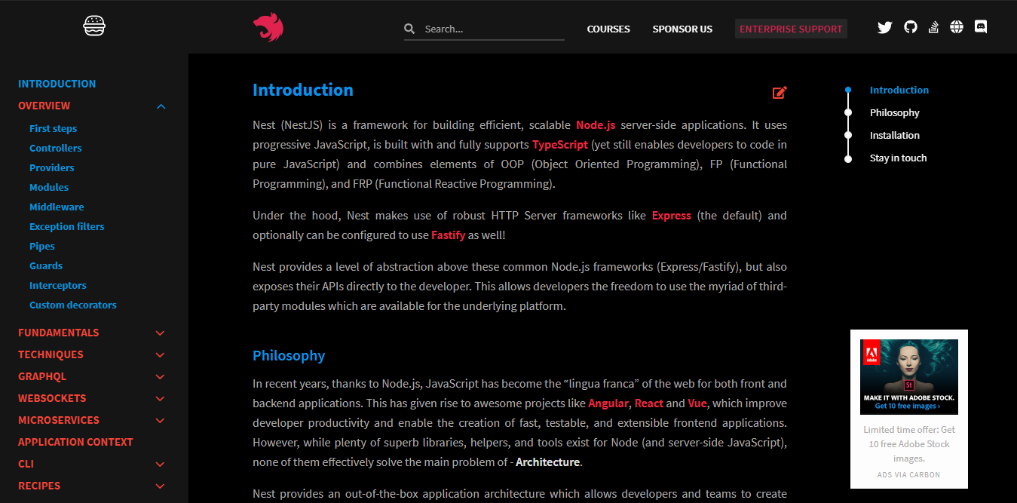
Task: Go to Modules page
Action: tap(49, 187)
